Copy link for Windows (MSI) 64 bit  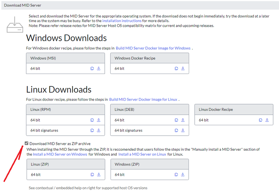(92, 68)
